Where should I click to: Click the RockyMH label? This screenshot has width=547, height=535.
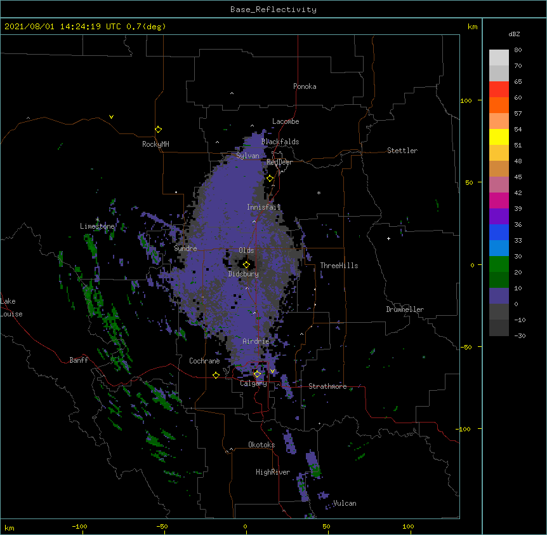[x=155, y=144]
